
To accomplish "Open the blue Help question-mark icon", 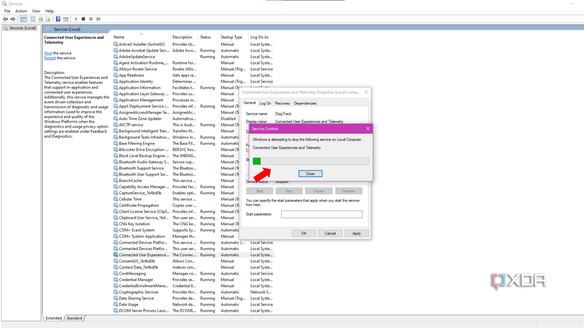I will (58, 19).
